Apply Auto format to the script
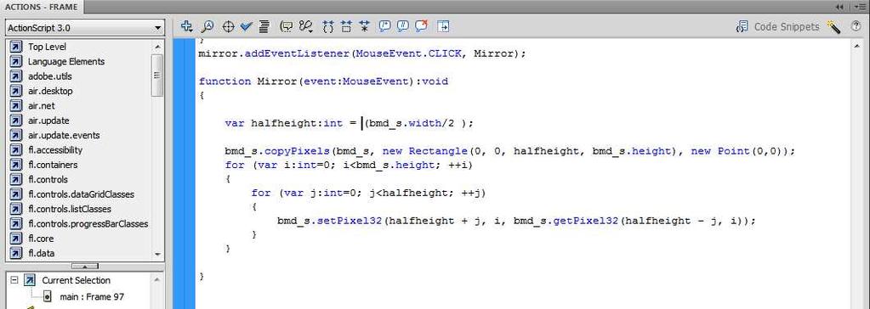The height and width of the screenshot is (309, 870). click(x=264, y=26)
